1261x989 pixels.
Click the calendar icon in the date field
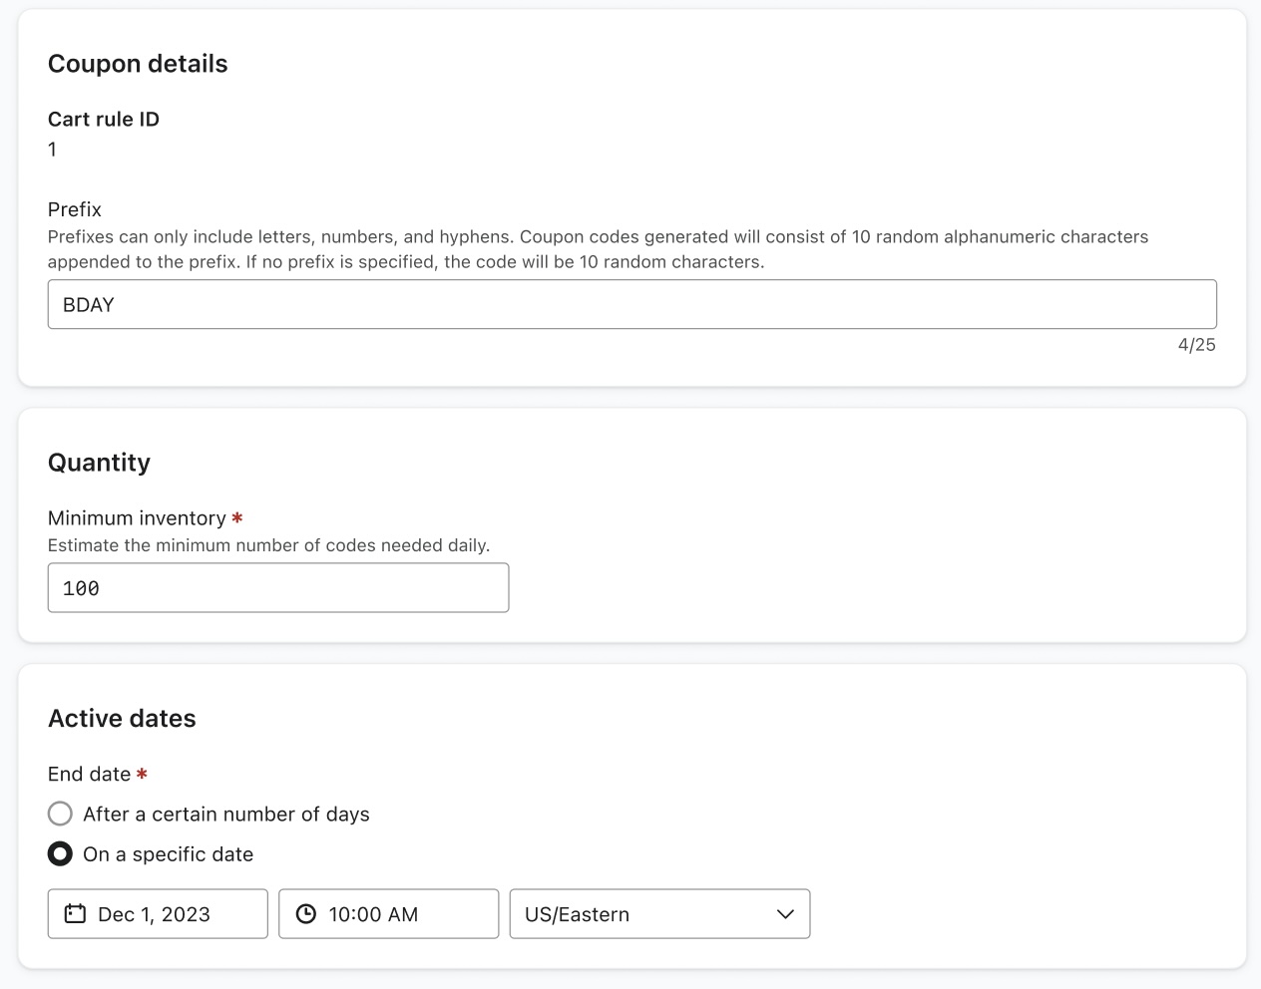[75, 913]
